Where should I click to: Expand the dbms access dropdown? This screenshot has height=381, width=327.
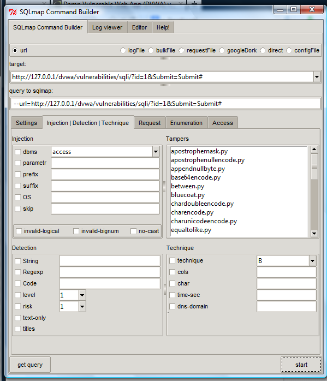click(x=156, y=152)
